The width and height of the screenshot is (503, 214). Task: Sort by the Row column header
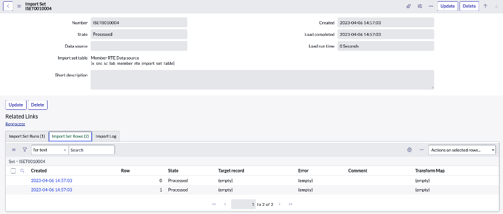point(125,171)
